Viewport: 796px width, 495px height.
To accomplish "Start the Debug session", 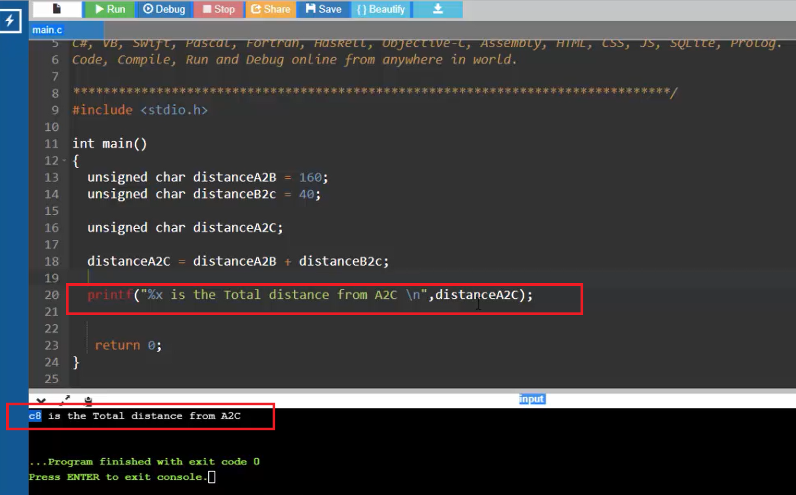I will click(164, 9).
